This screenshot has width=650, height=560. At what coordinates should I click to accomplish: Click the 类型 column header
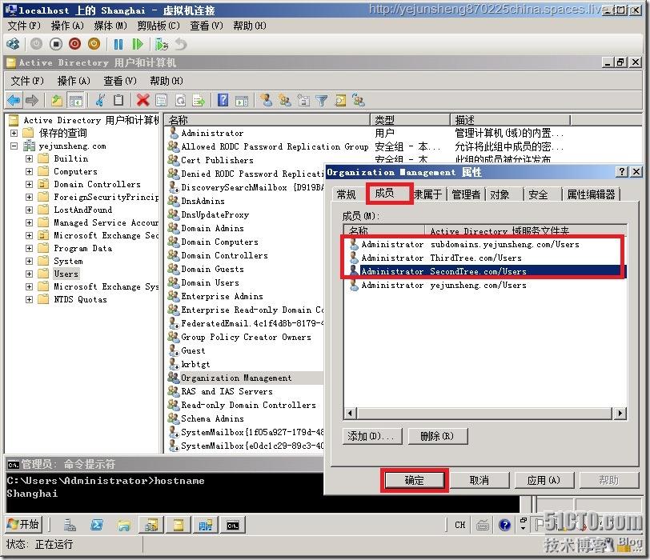click(410, 120)
